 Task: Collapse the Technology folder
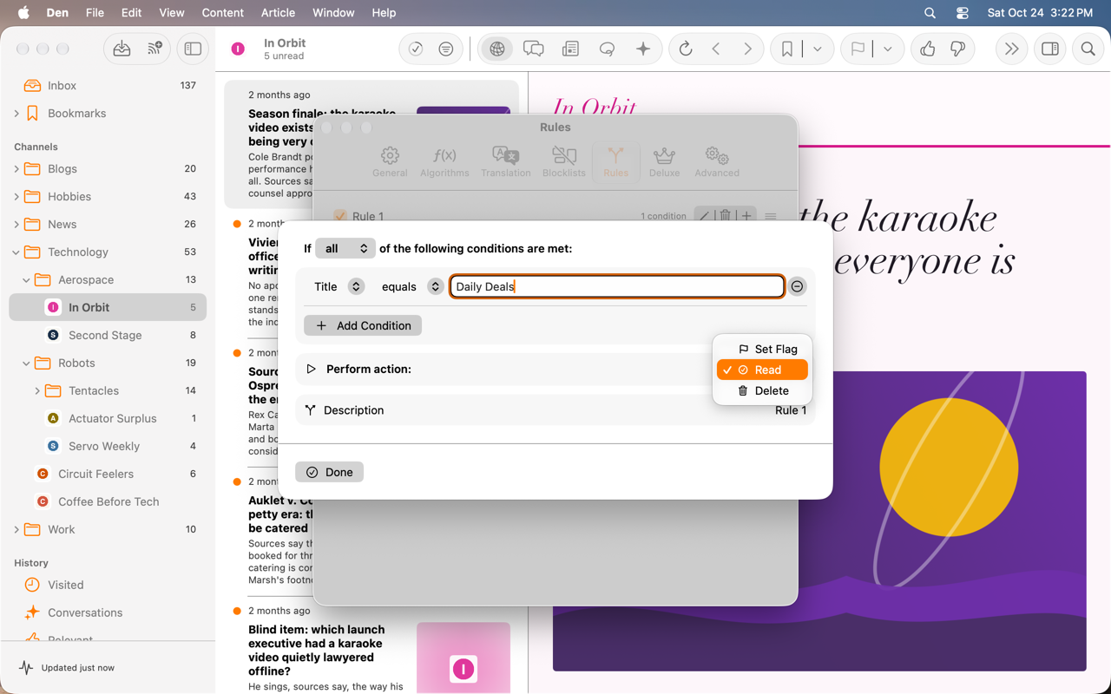click(16, 252)
